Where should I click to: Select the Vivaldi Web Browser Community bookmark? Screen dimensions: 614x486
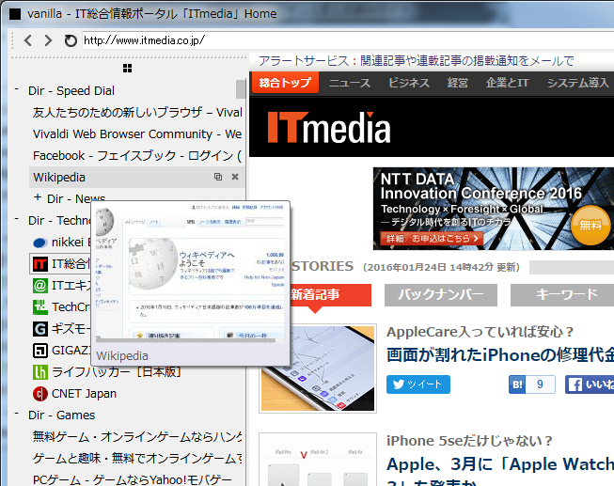(x=137, y=133)
